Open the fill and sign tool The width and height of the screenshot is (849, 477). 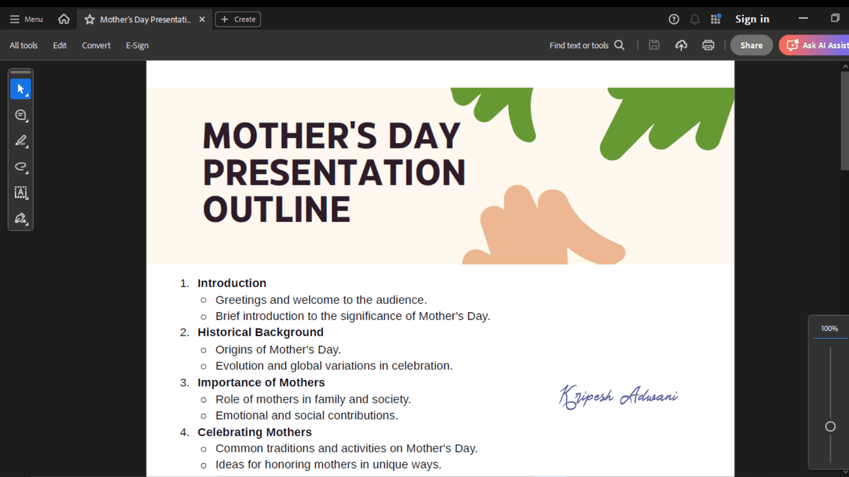[20, 219]
